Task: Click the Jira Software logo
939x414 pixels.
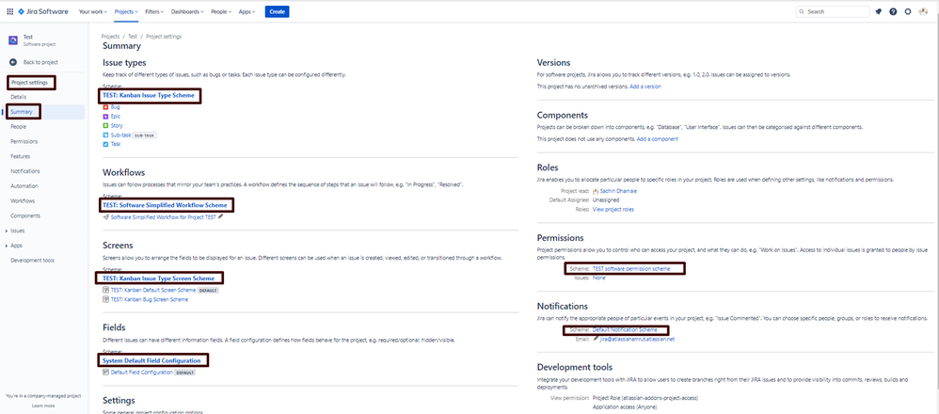Action: (43, 11)
